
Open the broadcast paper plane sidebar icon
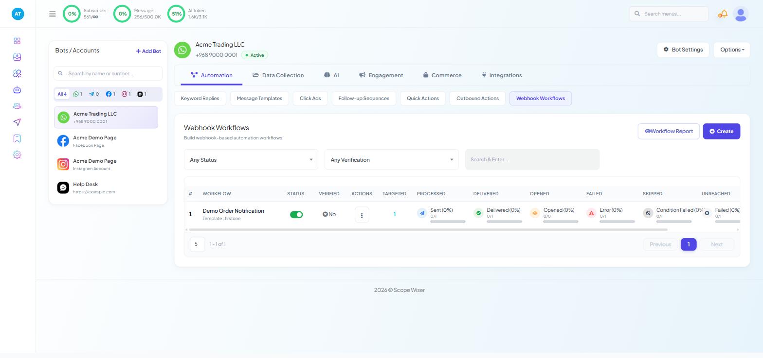pyautogui.click(x=17, y=122)
